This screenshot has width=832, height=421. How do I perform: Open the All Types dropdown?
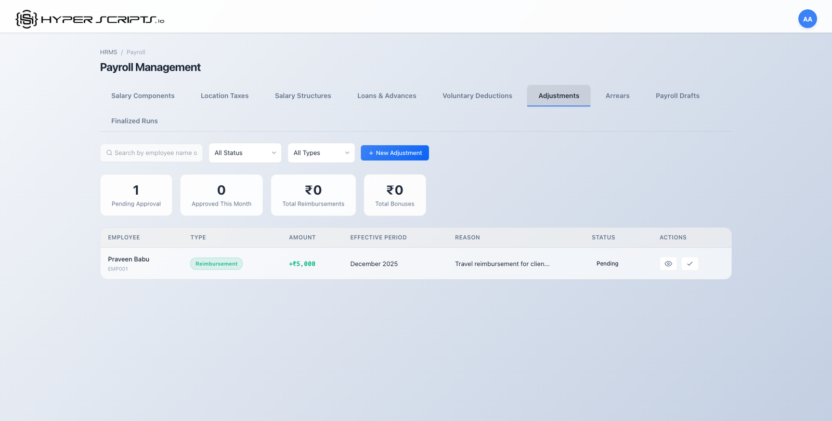pos(321,153)
